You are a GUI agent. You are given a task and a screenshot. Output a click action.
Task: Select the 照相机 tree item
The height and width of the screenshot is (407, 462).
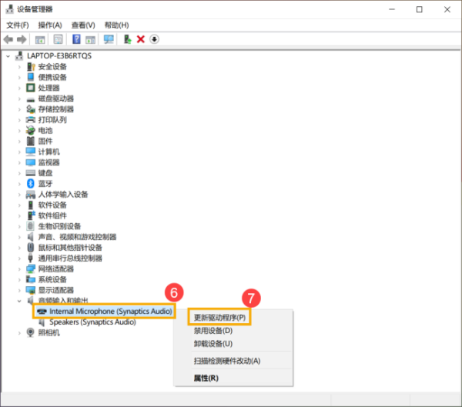[x=49, y=333]
